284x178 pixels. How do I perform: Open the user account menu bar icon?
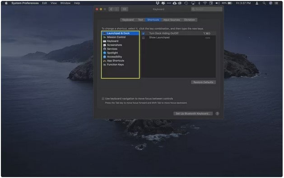(x=257, y=3)
